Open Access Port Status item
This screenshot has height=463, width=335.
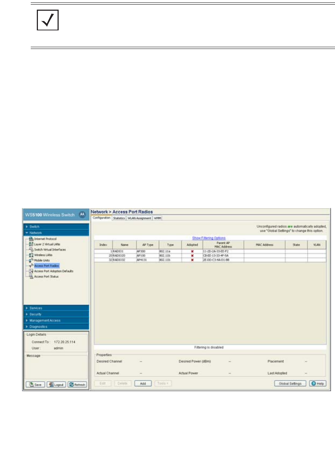46,277
